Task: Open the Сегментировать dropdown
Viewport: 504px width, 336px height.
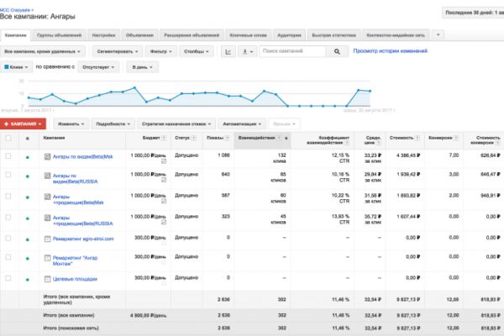Action: click(118, 51)
